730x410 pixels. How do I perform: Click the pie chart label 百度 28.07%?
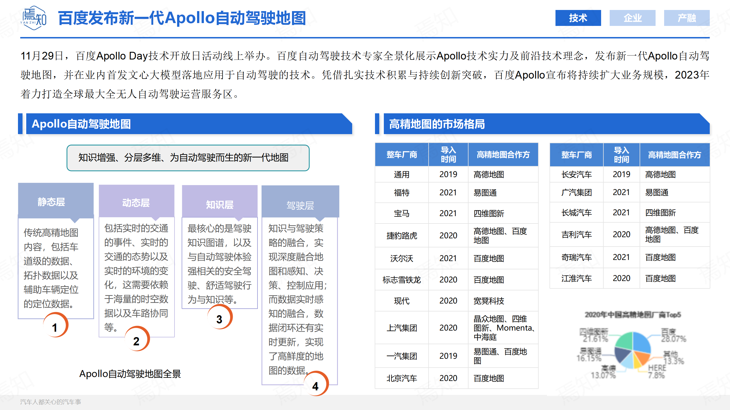[x=673, y=335]
